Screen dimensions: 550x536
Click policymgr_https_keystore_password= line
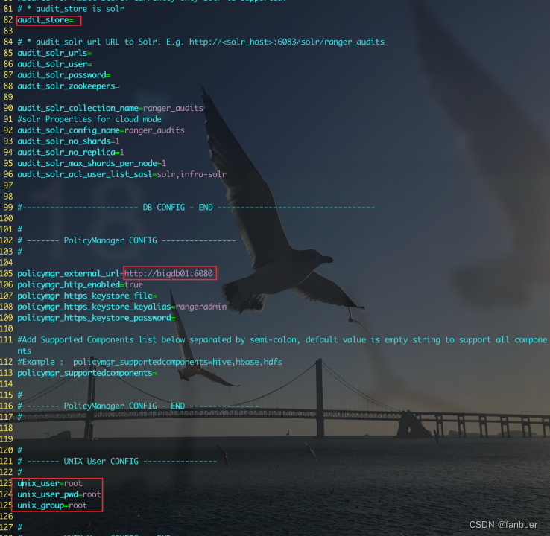click(x=96, y=318)
